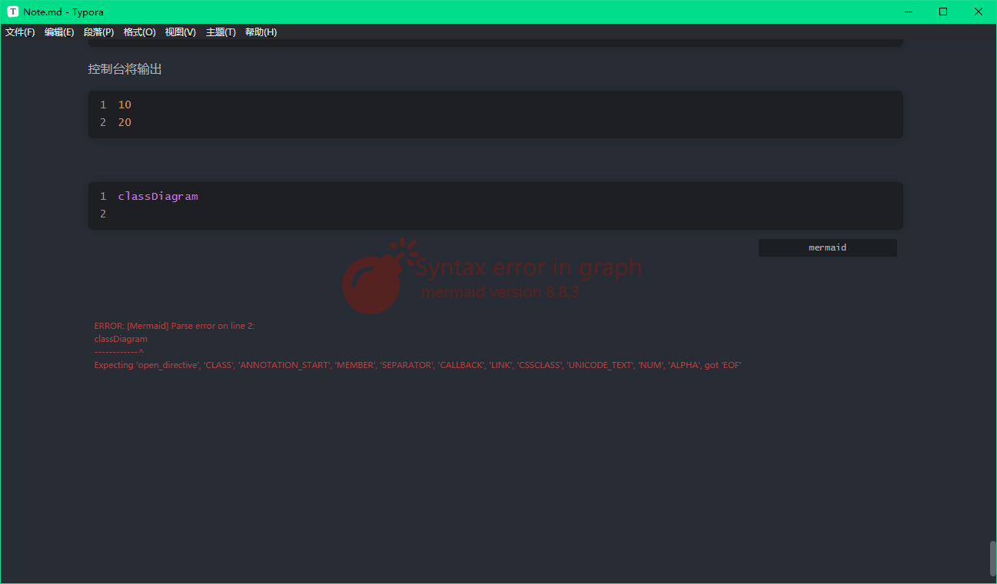Open the mermaid language selector on code block
Screen dimensions: 997x584
click(827, 247)
